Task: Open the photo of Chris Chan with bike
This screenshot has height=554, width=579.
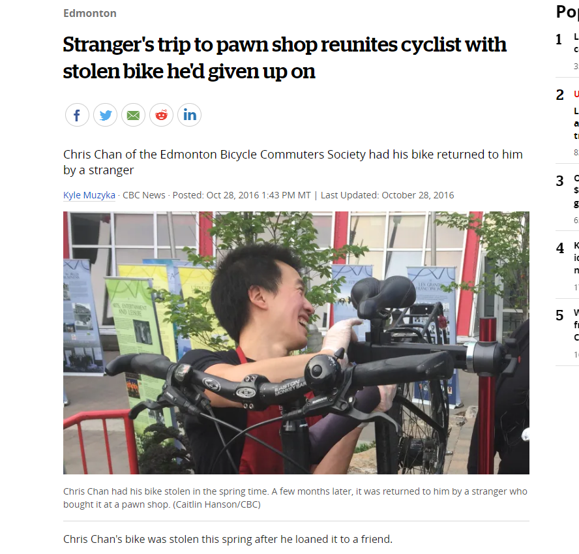Action: 296,343
